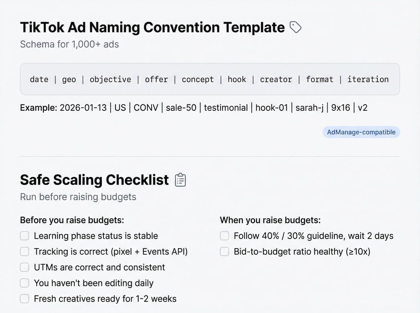The width and height of the screenshot is (420, 313).
Task: Check the 'Follow 40% / 30% guideline' box
Action: pos(225,236)
